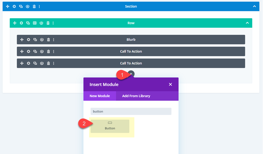The image size is (263, 154).
Task: Click the add module plus button
Action: (131, 73)
